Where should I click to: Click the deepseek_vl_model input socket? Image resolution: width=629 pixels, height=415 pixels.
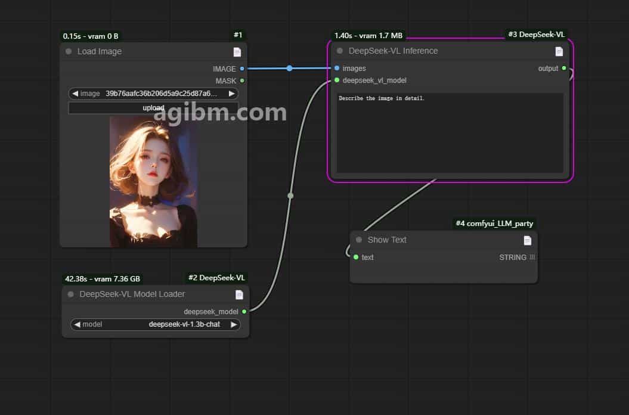tap(337, 80)
